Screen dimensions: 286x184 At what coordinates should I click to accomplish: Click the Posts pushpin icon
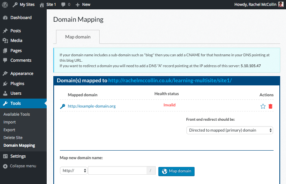click(5, 31)
